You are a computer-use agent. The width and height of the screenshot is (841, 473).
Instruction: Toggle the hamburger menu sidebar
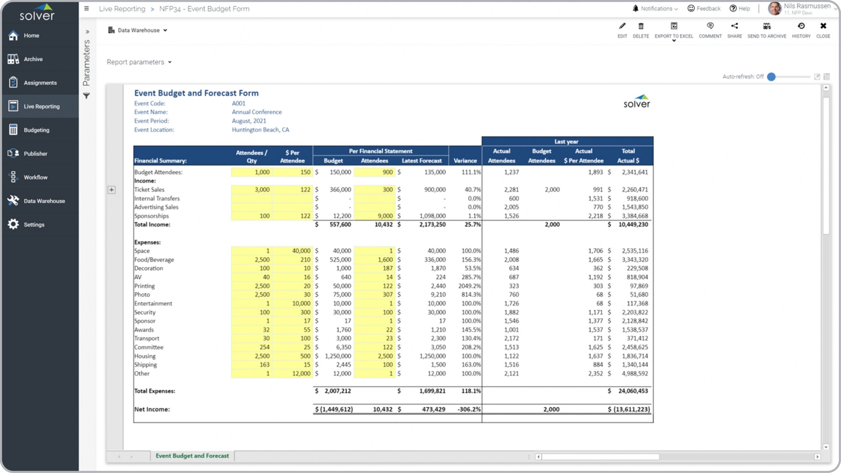tap(86, 9)
